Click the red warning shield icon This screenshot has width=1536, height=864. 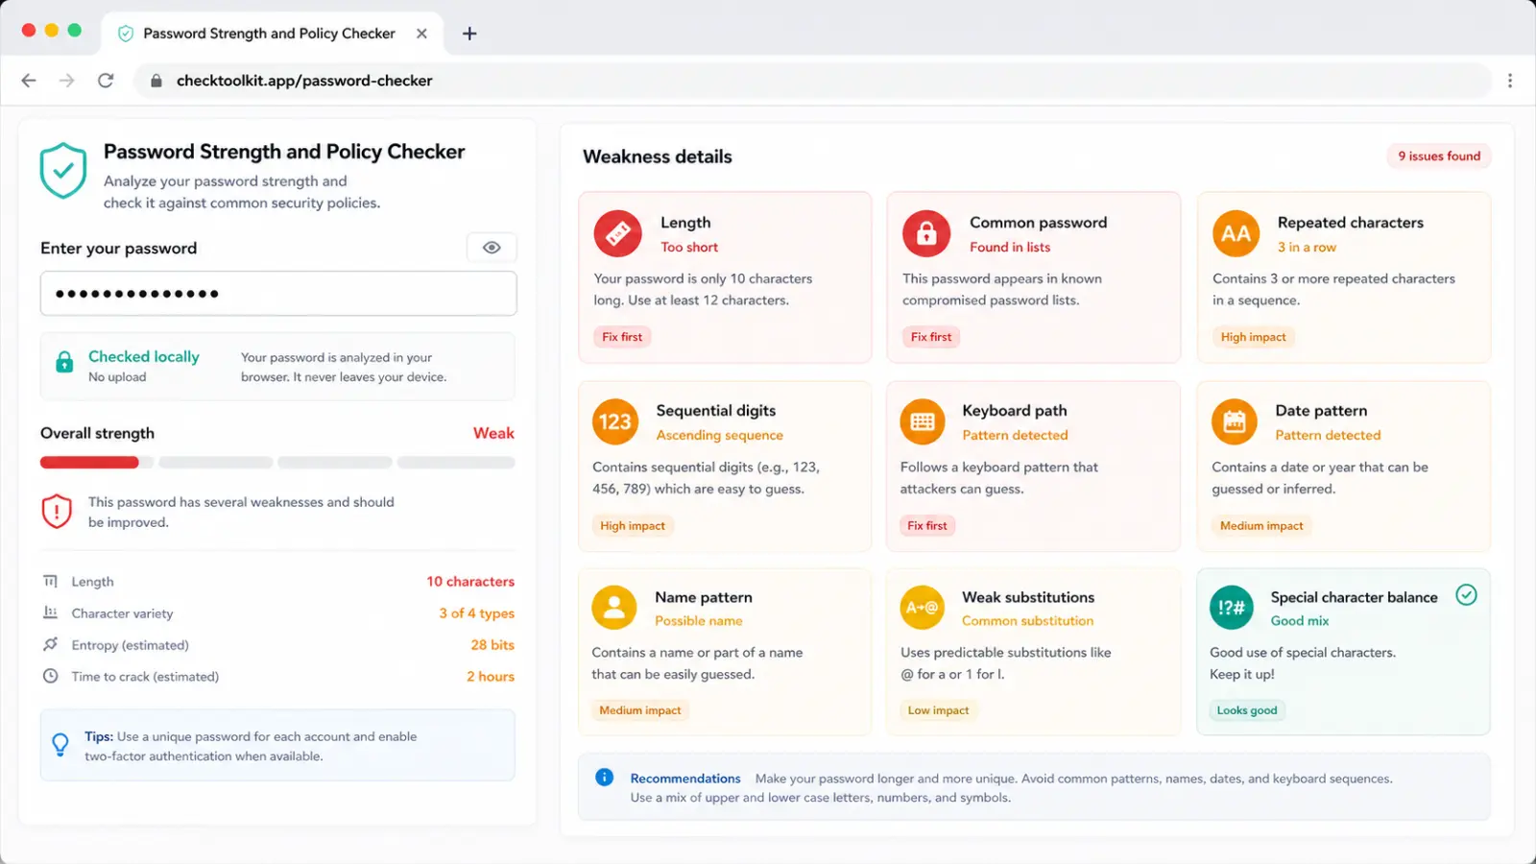(x=57, y=512)
